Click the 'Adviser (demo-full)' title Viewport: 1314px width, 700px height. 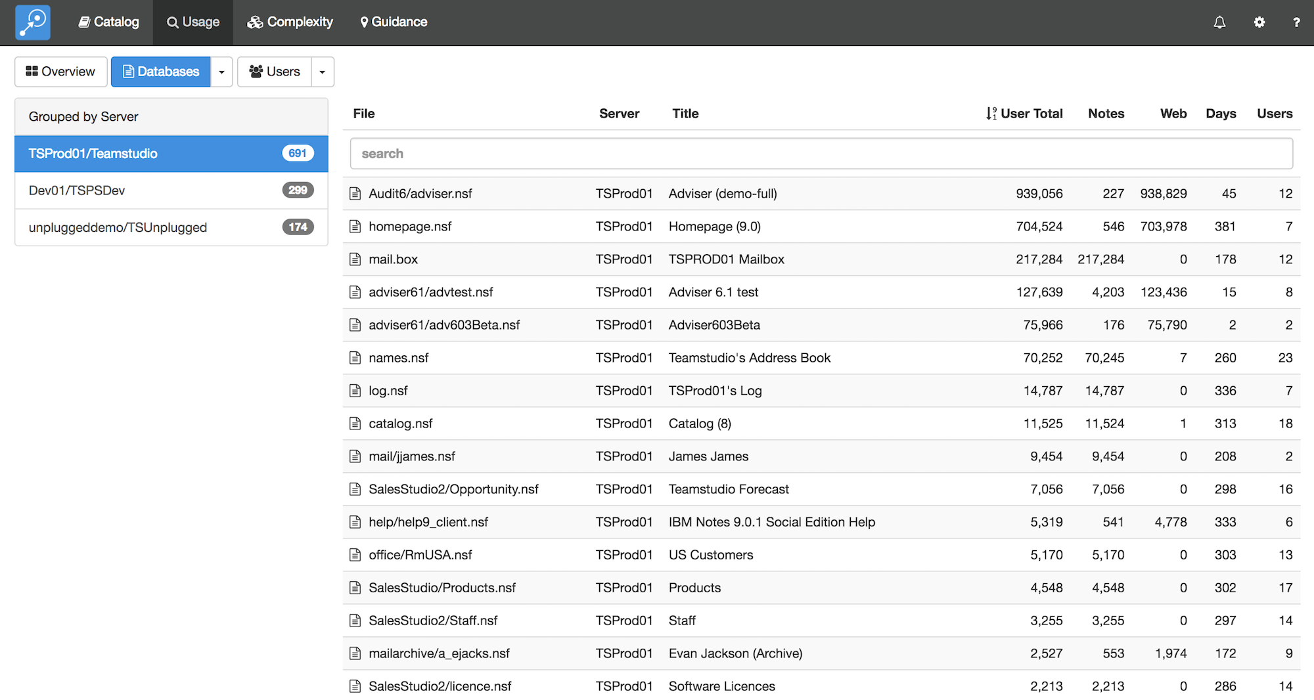pyautogui.click(x=723, y=194)
